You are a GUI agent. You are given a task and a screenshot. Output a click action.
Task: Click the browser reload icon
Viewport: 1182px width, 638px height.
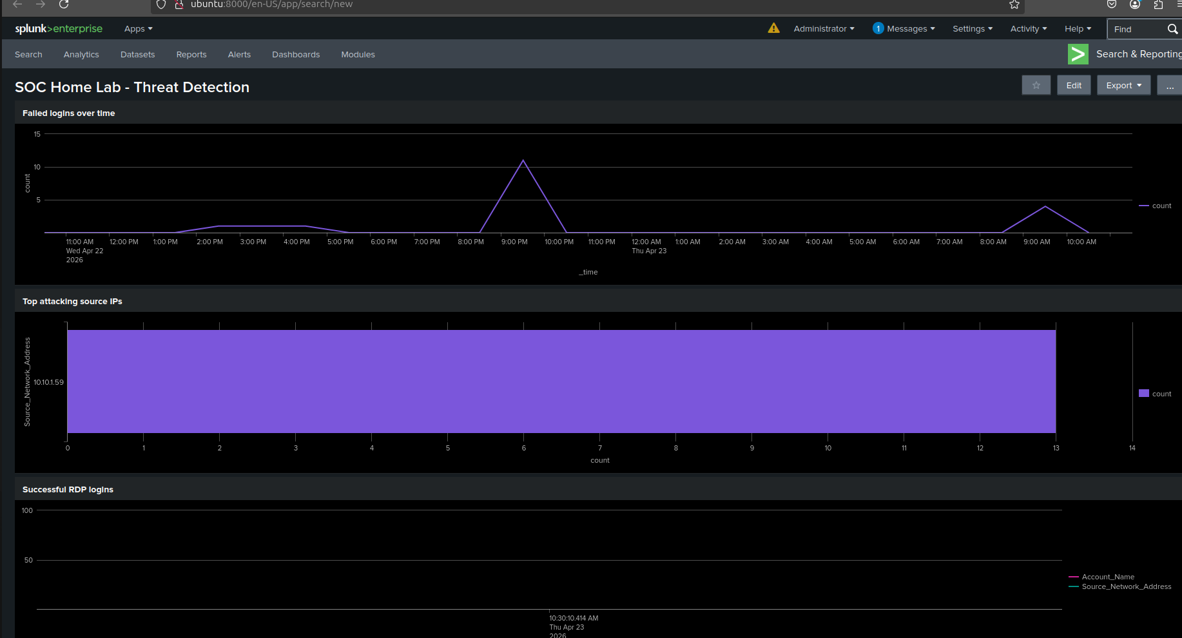64,5
